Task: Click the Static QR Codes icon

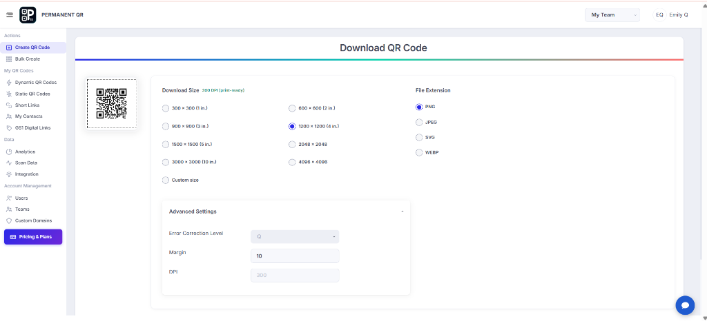Action: (x=9, y=94)
